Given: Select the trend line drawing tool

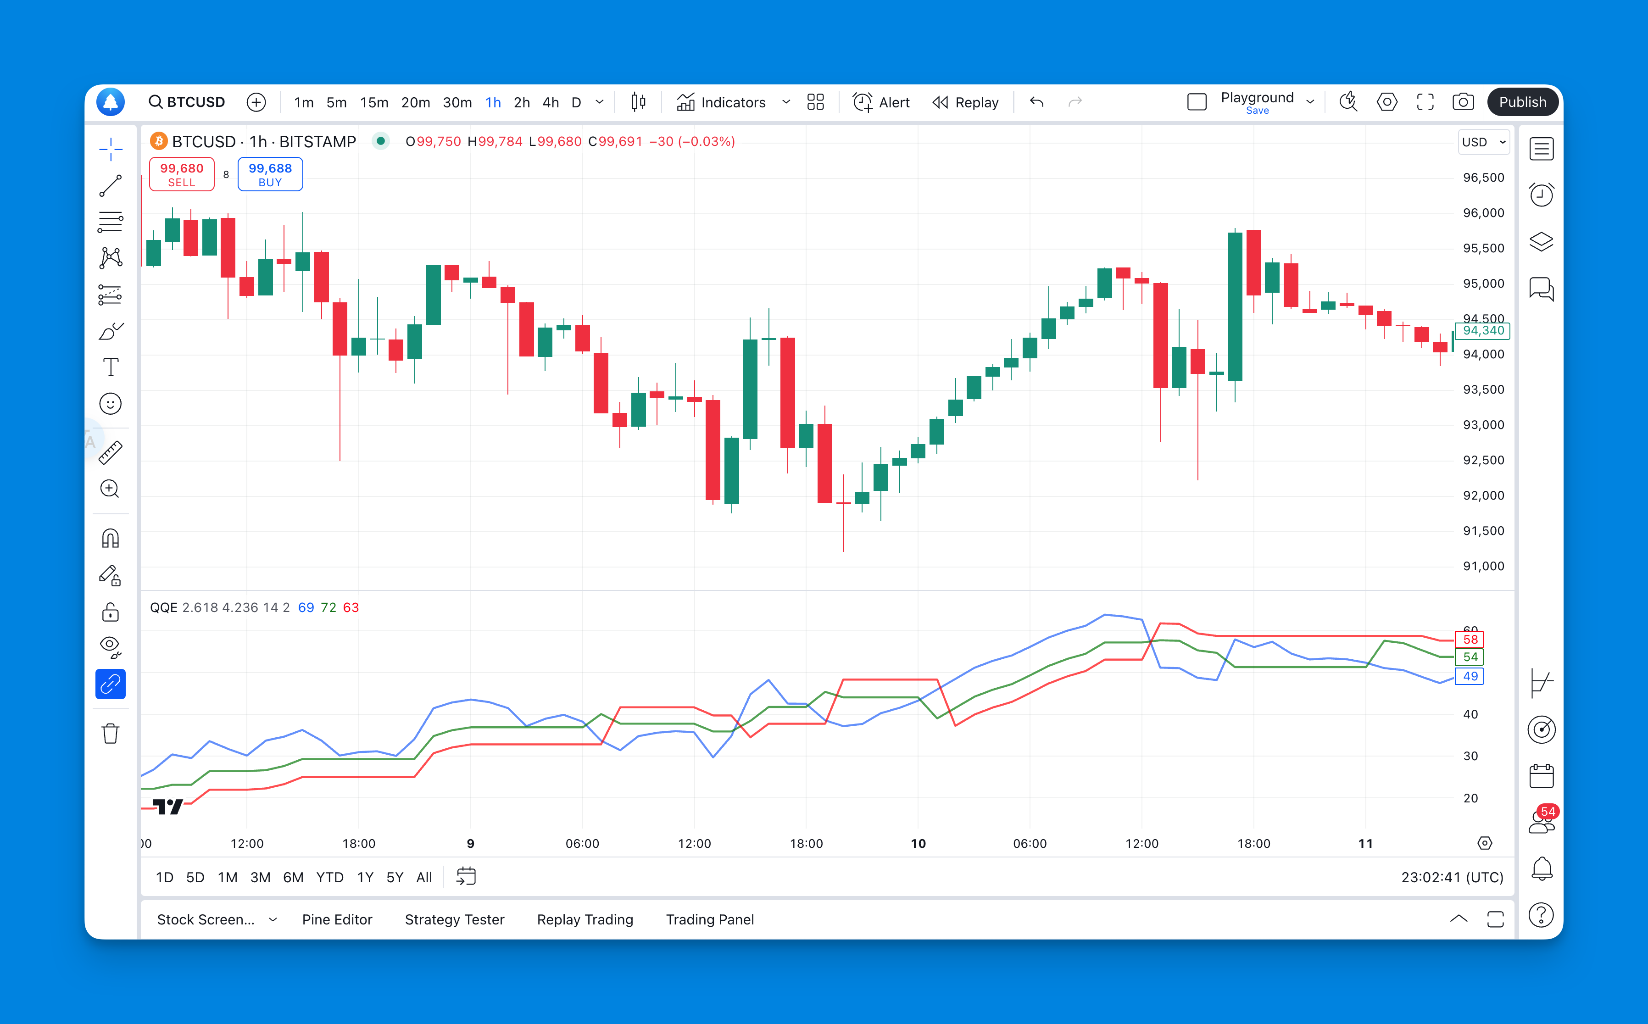Looking at the screenshot, I should 111,185.
